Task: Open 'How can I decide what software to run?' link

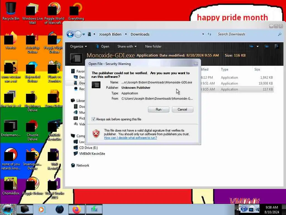Action: coord(130,138)
